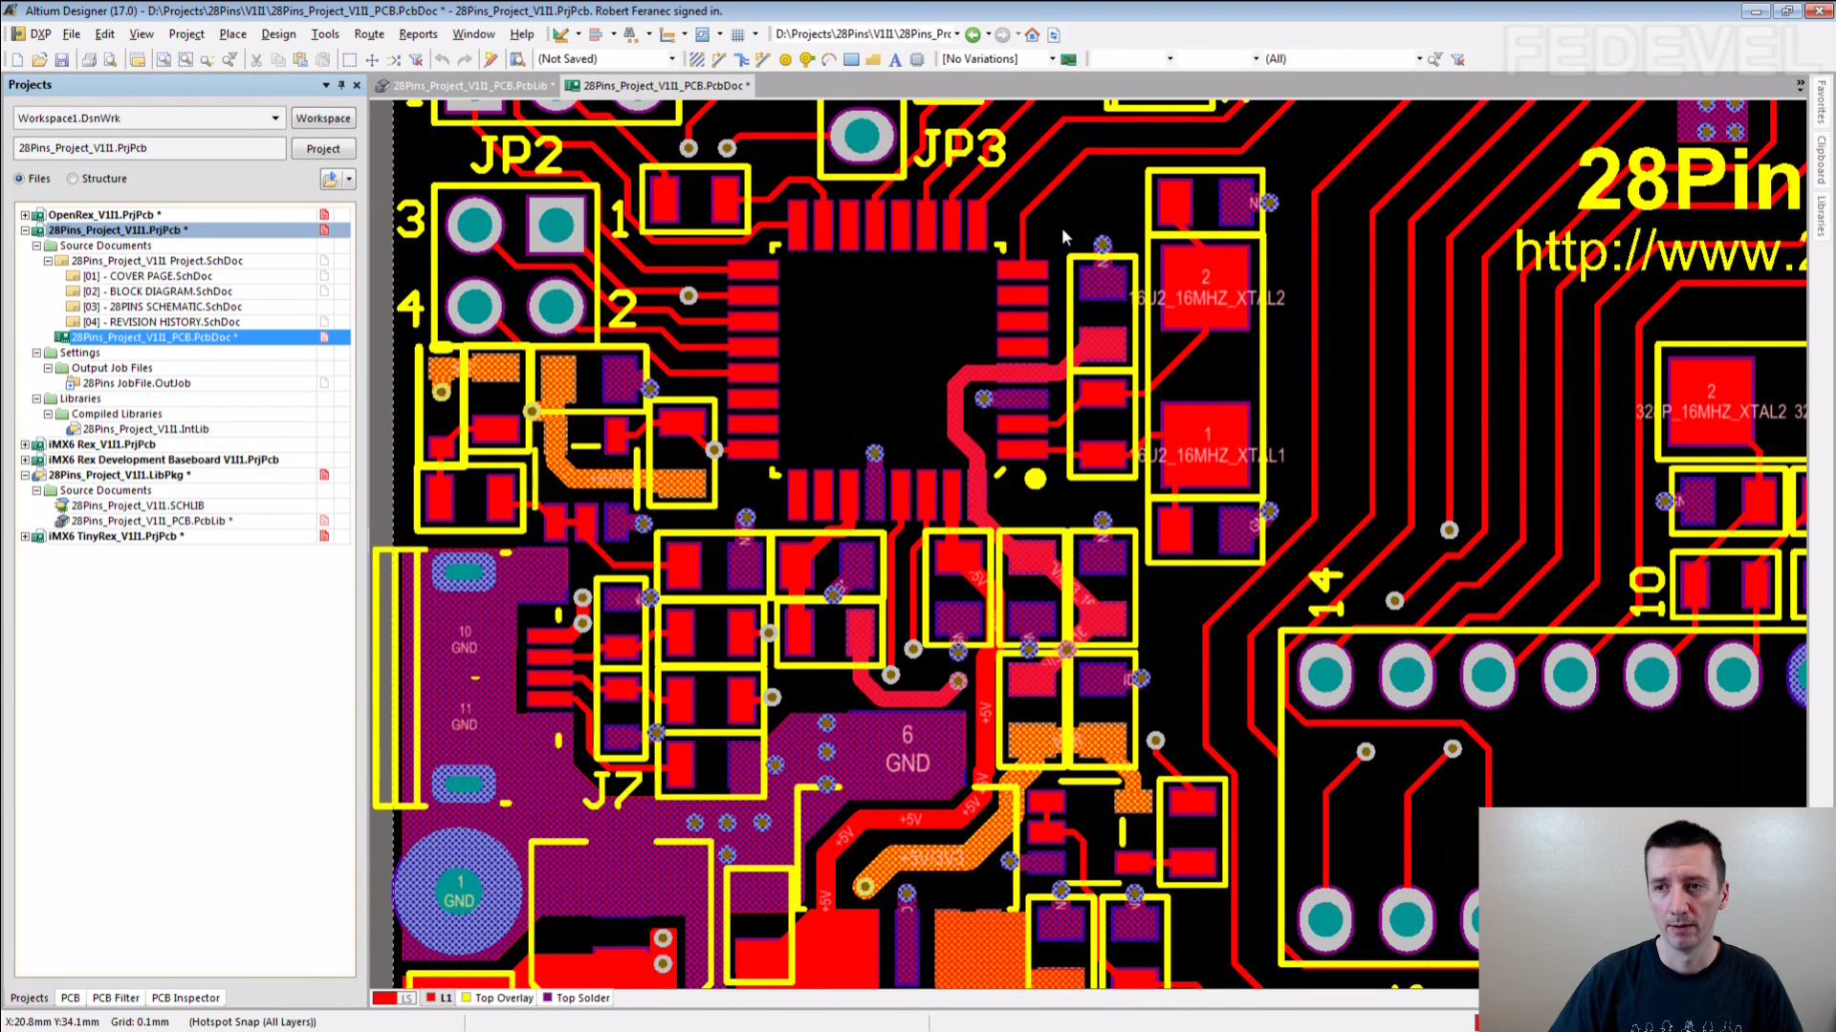This screenshot has height=1032, width=1836.
Task: Click the red current layer color swatch
Action: 384,998
